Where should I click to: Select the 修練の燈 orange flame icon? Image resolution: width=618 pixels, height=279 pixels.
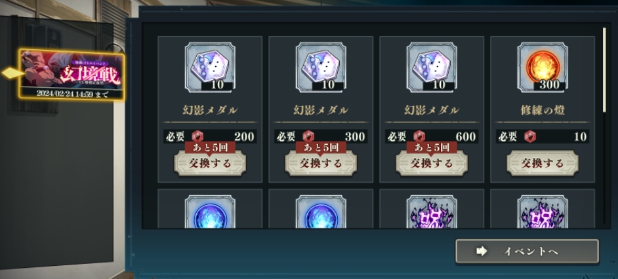[x=543, y=68]
